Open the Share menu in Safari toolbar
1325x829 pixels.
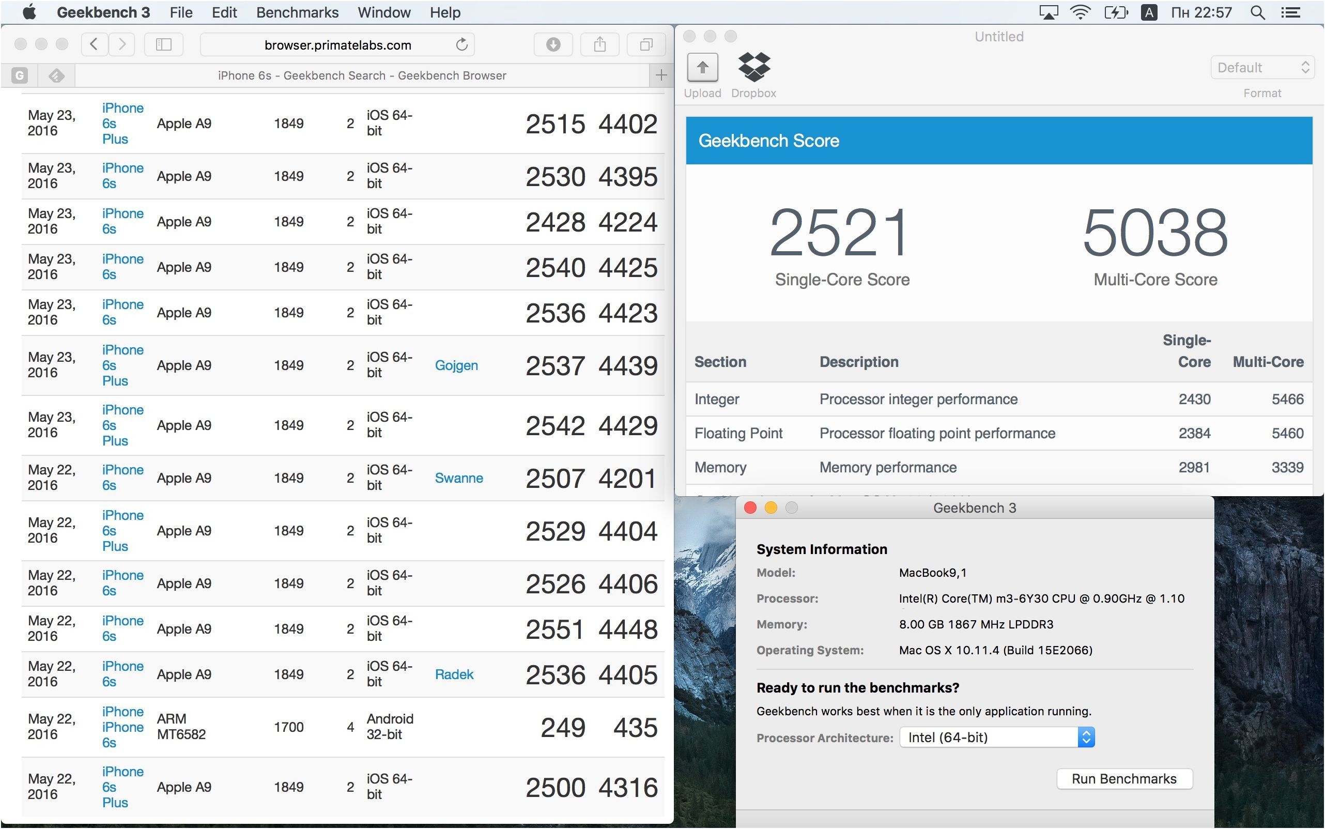click(600, 44)
